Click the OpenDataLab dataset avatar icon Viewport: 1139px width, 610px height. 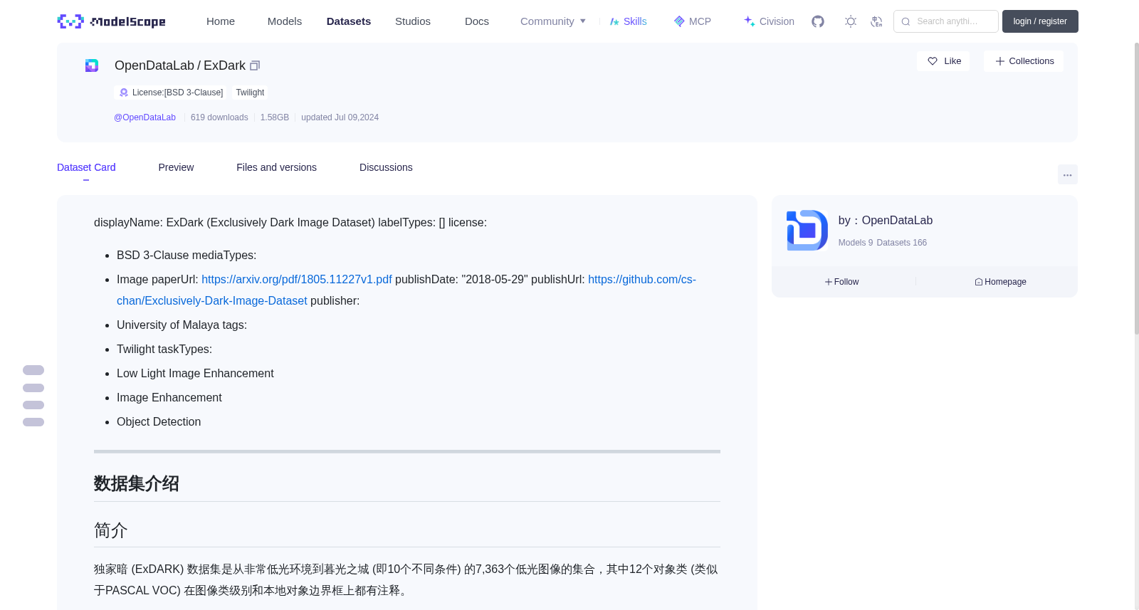(92, 65)
